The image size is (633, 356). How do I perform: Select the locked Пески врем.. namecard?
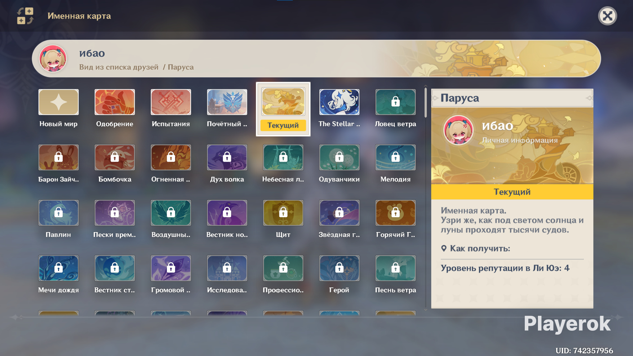[115, 213]
